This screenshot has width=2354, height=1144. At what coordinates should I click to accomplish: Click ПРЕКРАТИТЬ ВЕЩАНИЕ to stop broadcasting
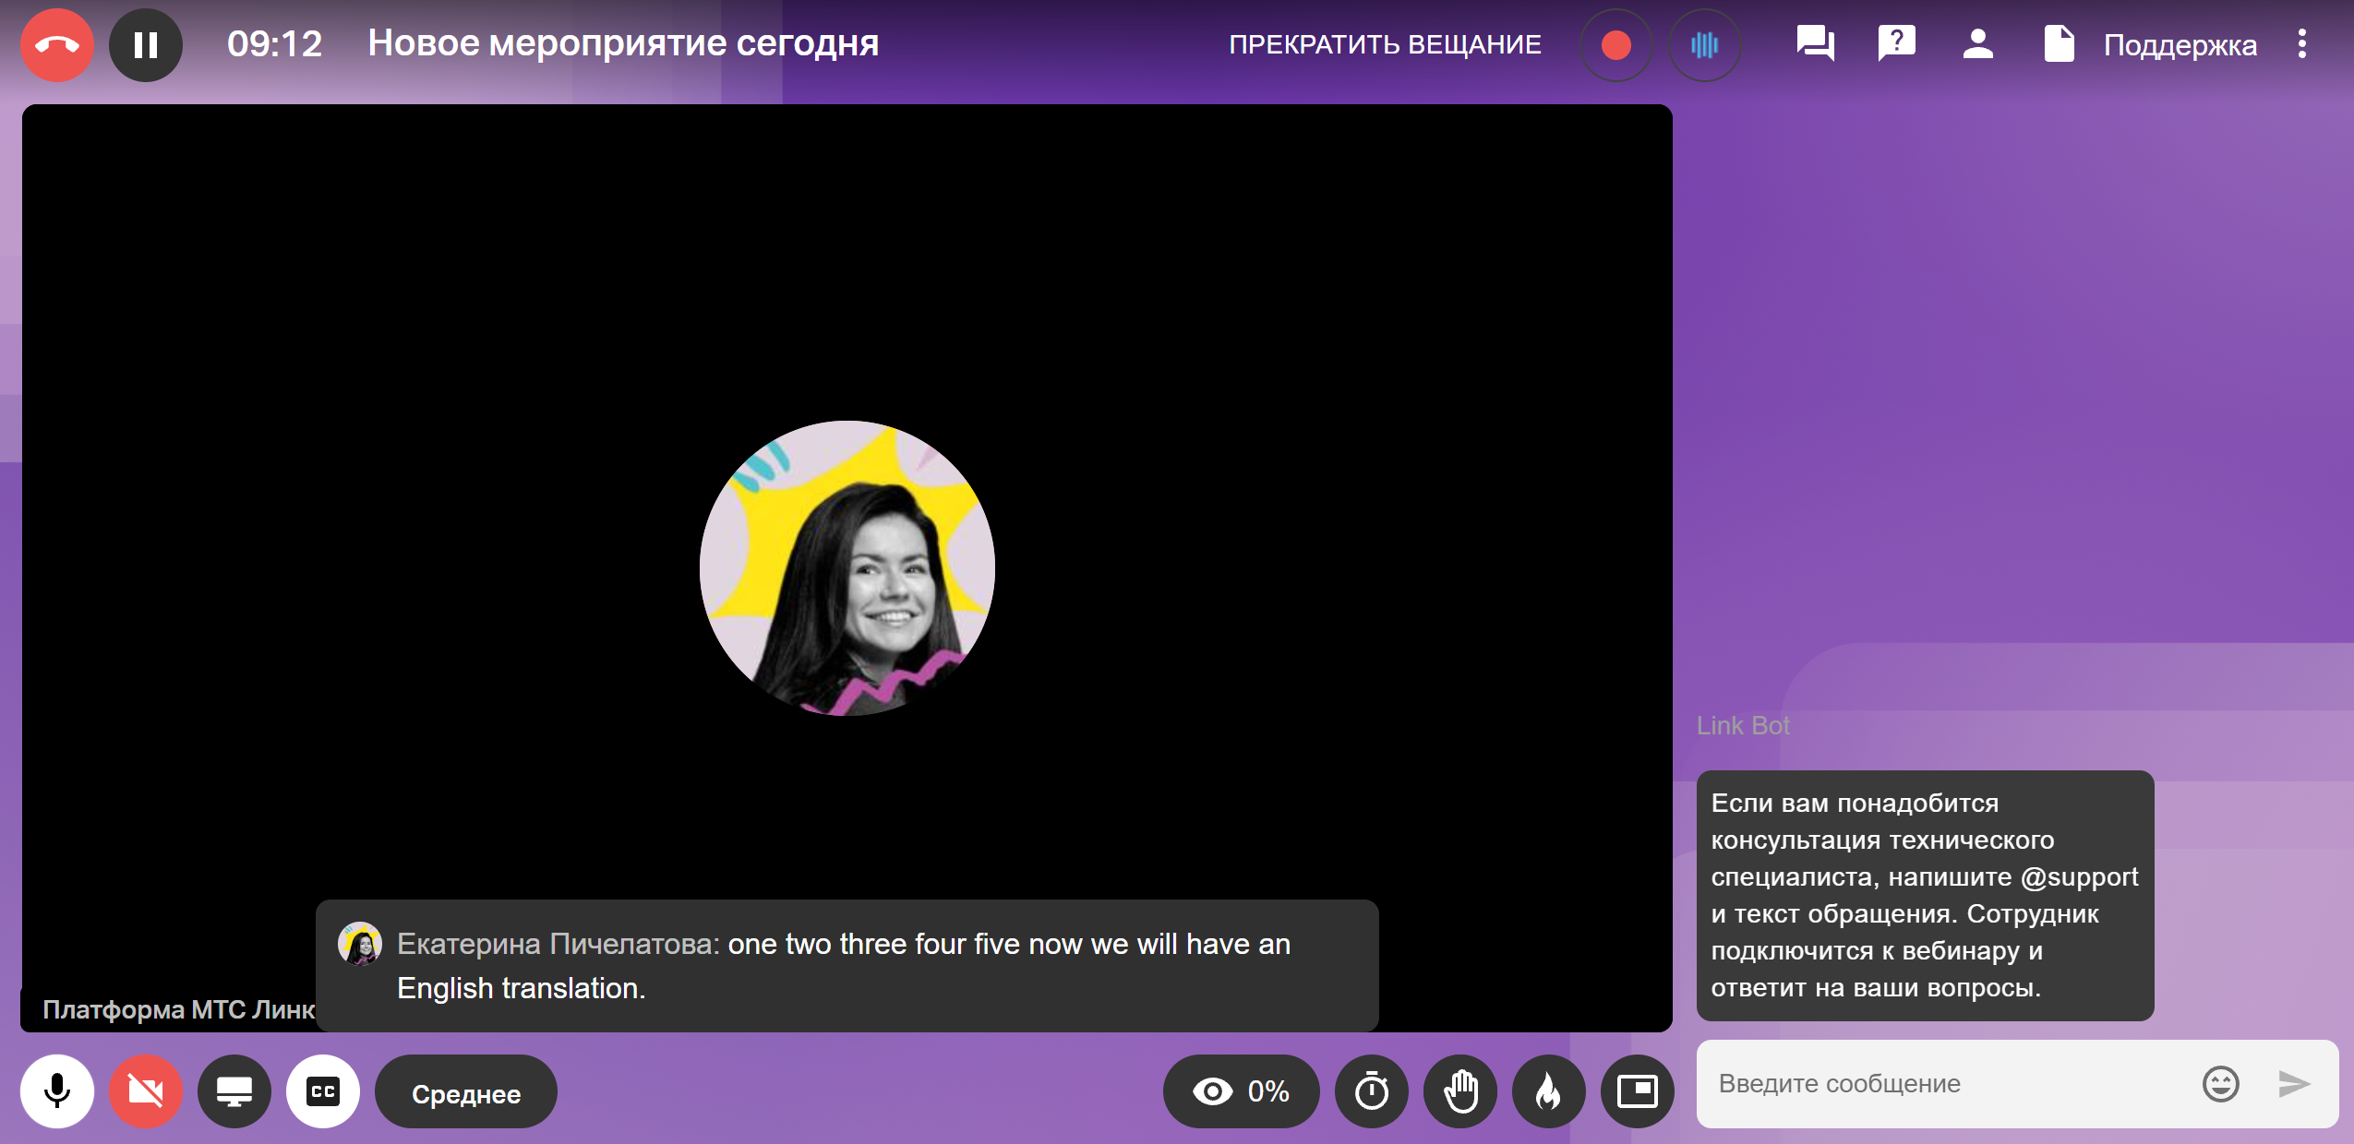click(1385, 44)
